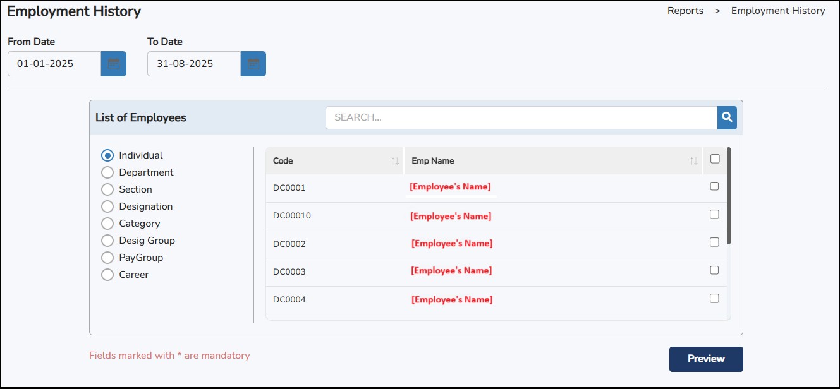Screen dimensions: 840x389
Task: Choose the Section radio option
Action: [x=107, y=189]
